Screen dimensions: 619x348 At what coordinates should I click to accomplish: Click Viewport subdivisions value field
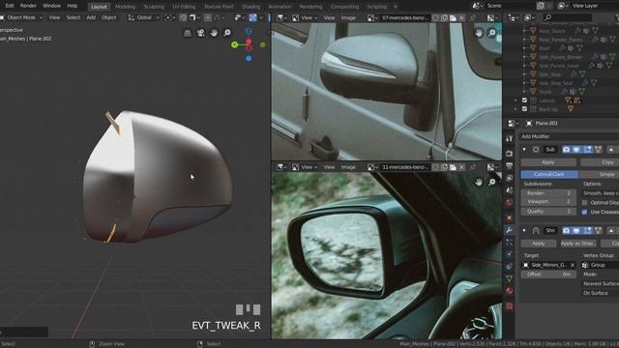tap(548, 202)
